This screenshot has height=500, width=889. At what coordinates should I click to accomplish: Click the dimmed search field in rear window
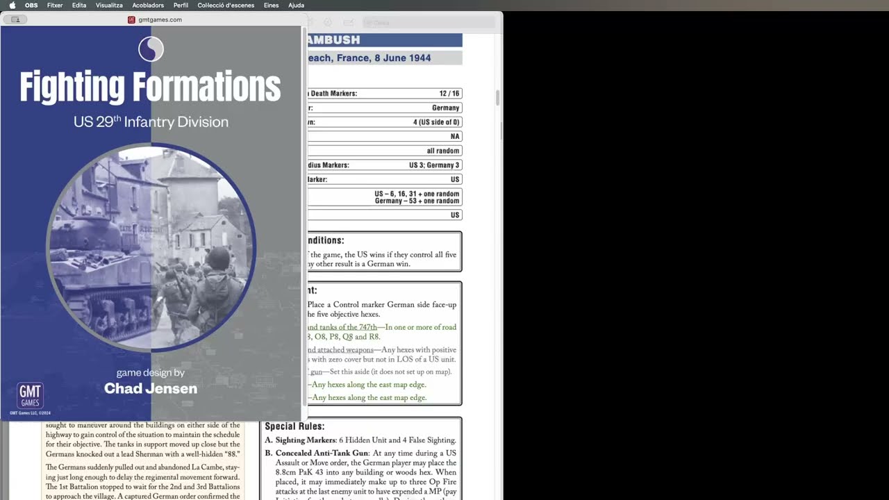pos(429,23)
